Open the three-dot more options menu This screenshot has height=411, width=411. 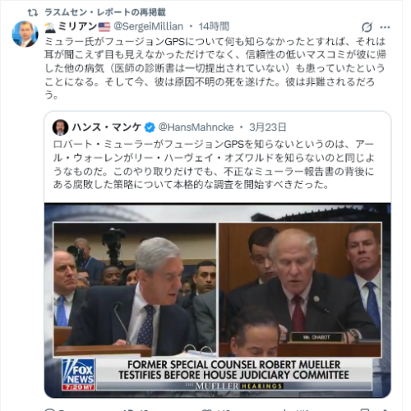coord(385,27)
